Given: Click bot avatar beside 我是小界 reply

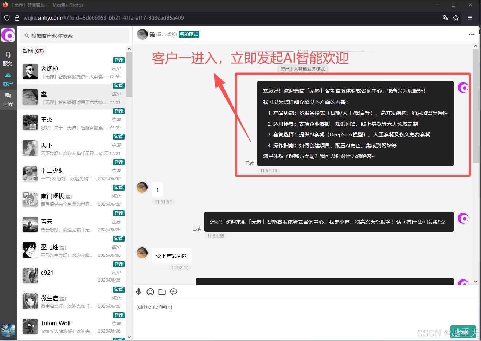Looking at the screenshot, I should coord(463,218).
